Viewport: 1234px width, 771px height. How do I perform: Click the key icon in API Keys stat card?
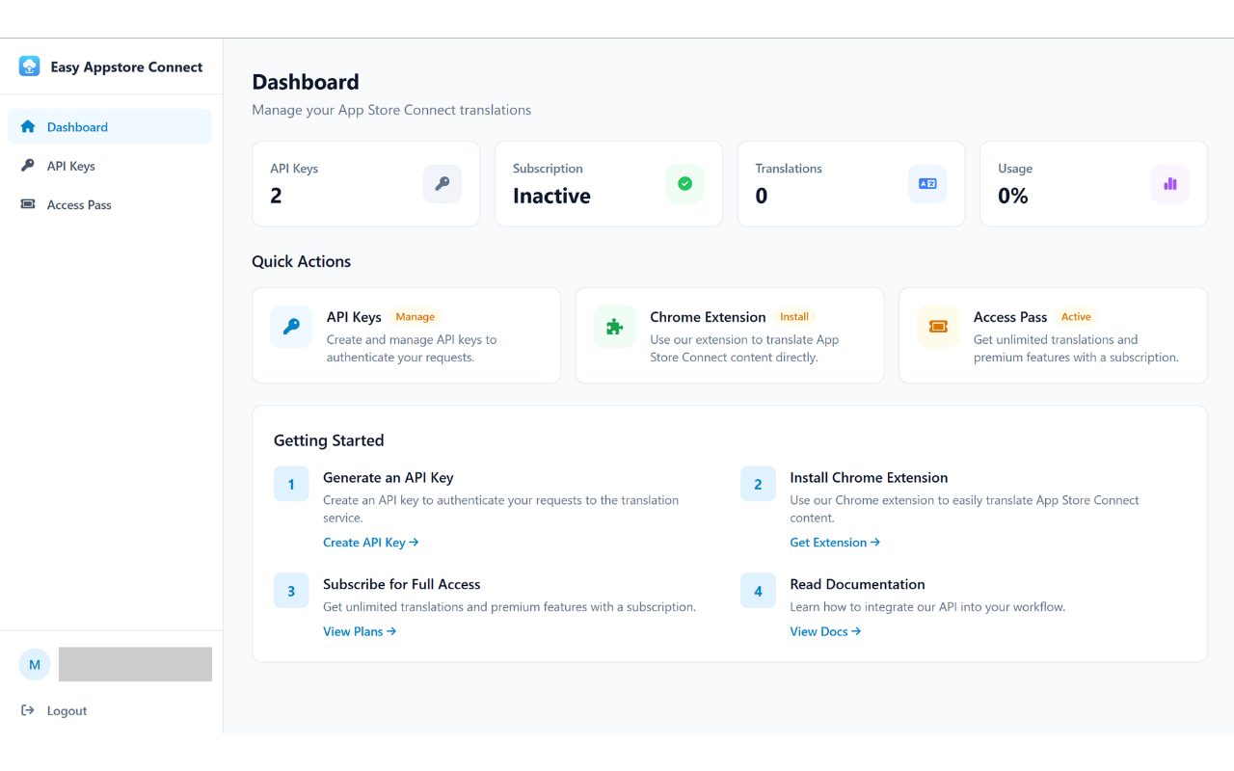[x=443, y=184]
